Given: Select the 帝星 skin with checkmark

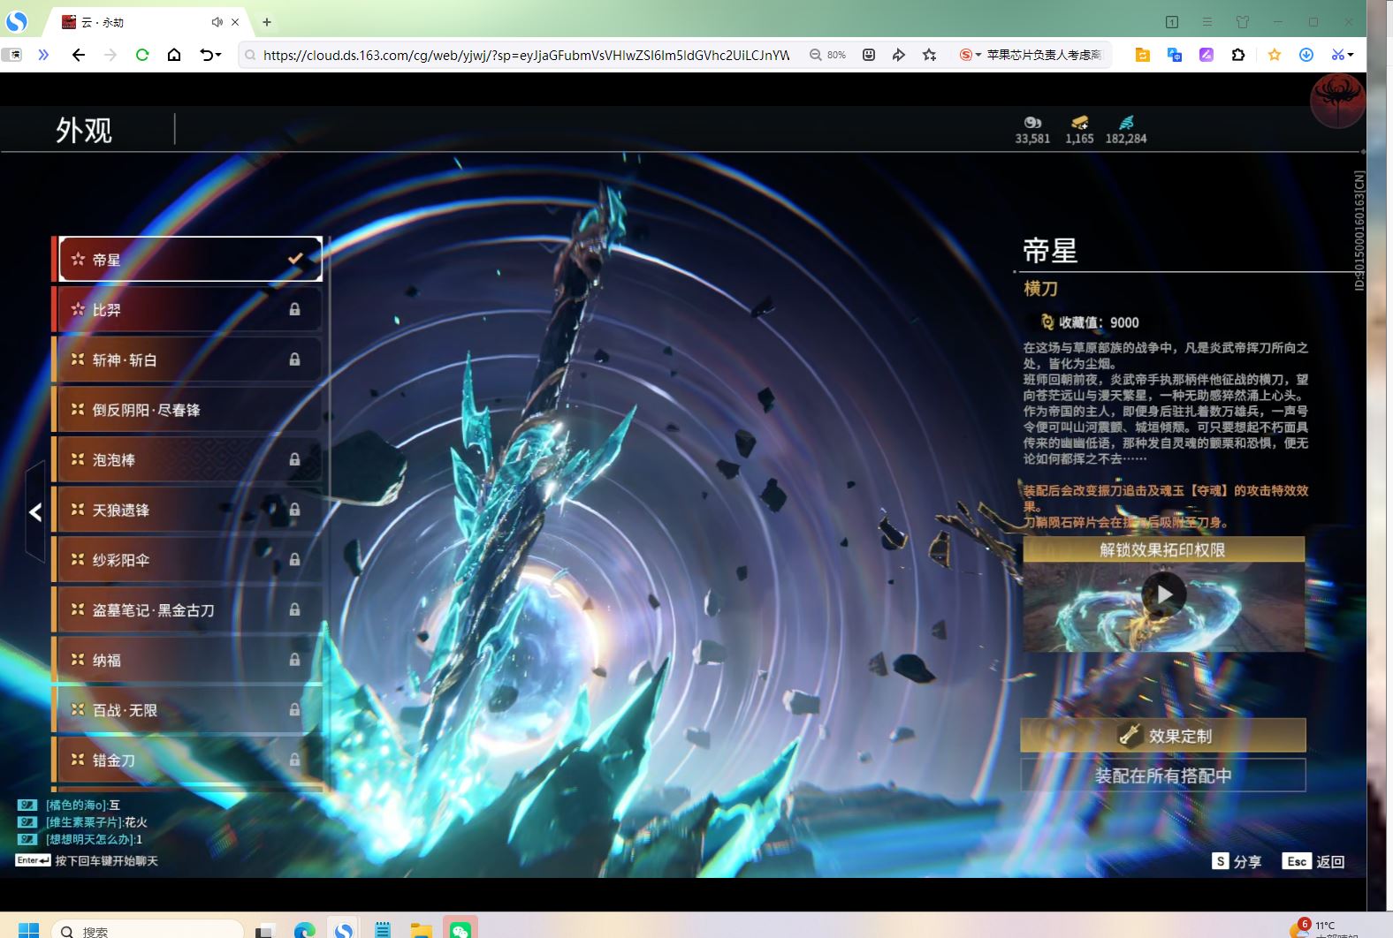Looking at the screenshot, I should tap(189, 260).
